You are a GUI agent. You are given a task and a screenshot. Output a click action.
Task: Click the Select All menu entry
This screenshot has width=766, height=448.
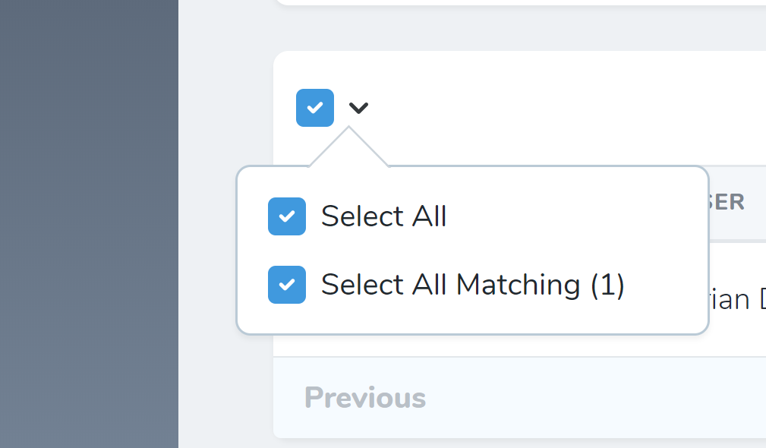click(383, 216)
